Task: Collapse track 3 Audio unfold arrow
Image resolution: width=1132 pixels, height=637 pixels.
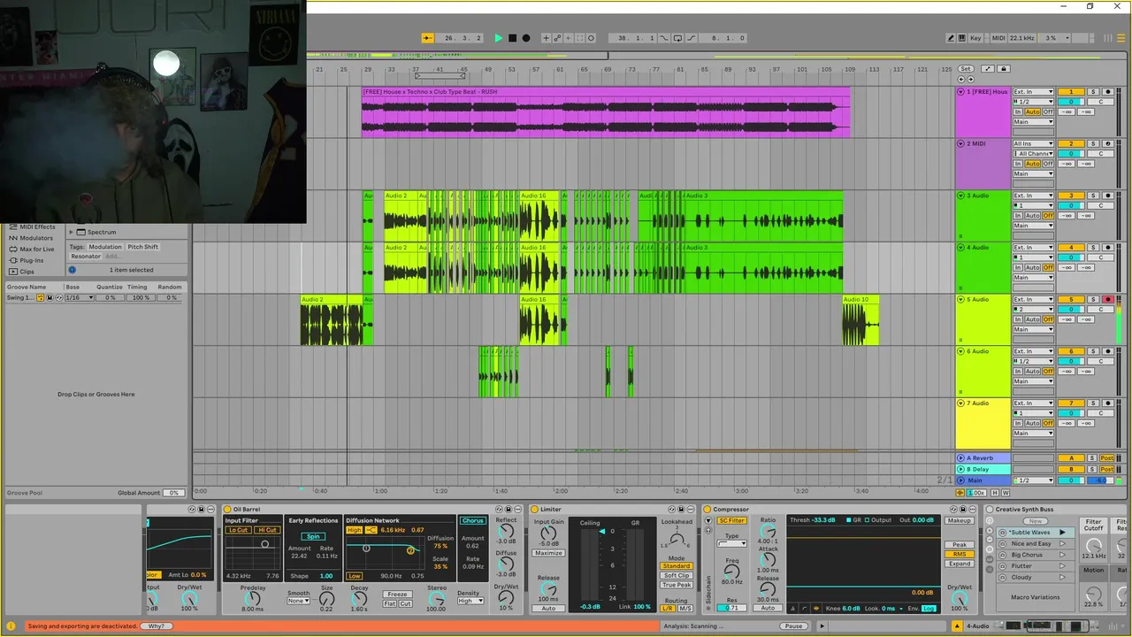Action: coord(961,196)
